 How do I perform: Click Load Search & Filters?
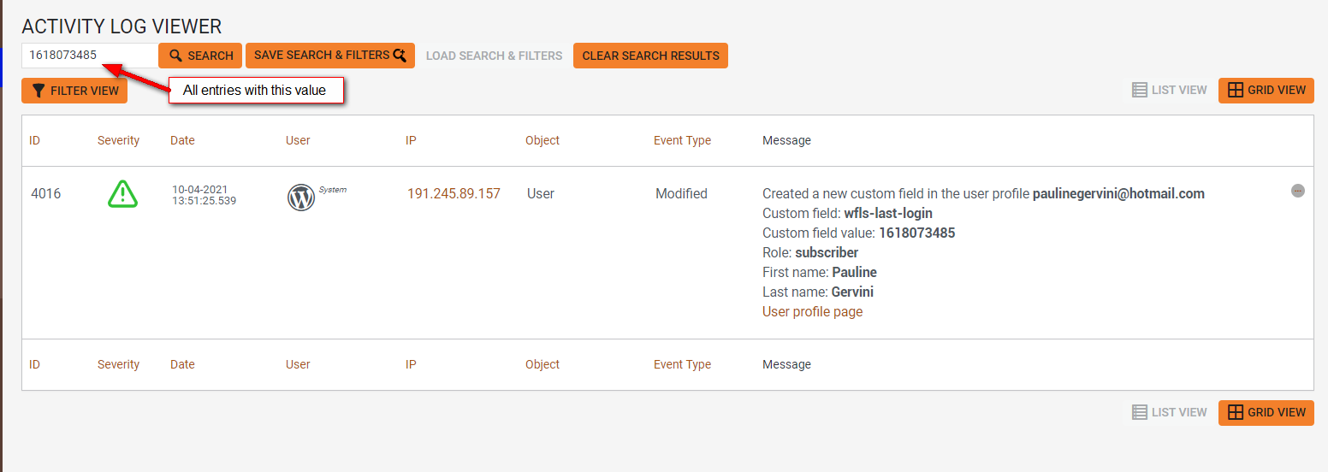494,56
